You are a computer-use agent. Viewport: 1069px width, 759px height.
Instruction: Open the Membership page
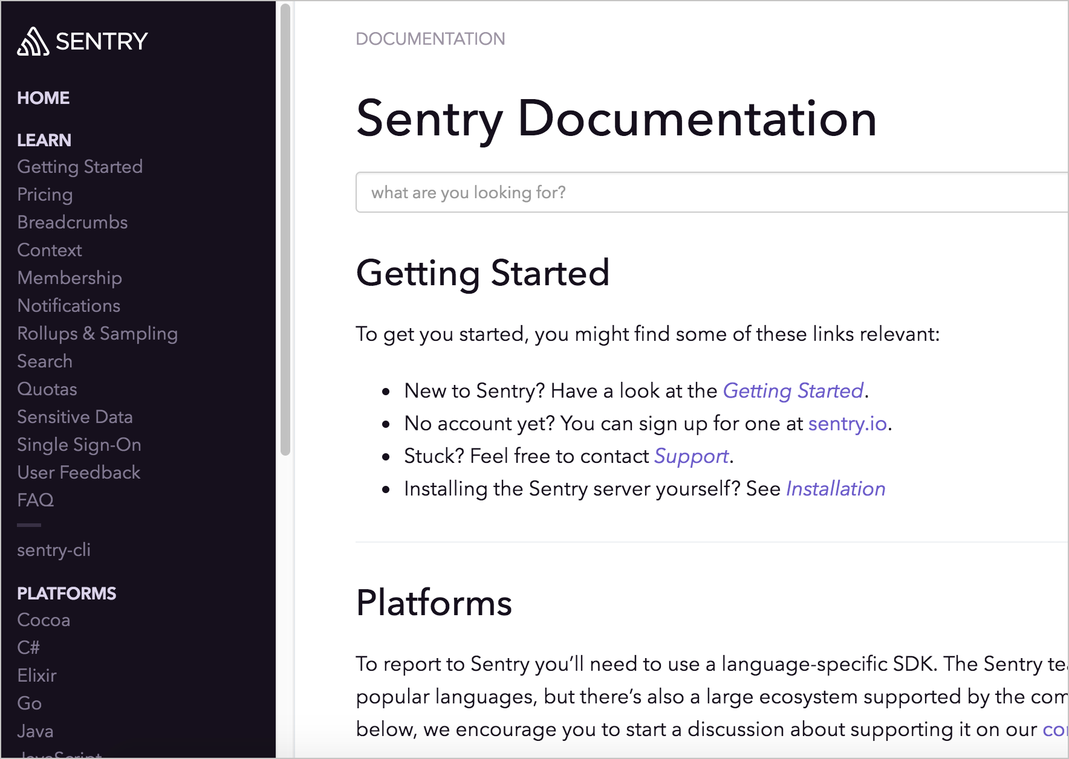[70, 278]
